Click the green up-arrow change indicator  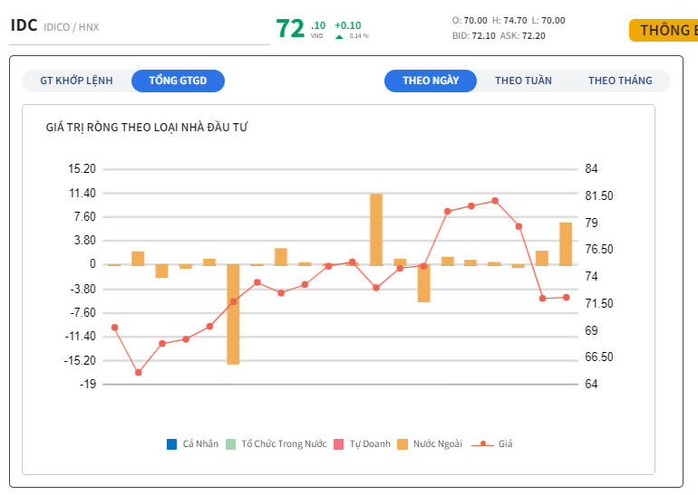[339, 36]
